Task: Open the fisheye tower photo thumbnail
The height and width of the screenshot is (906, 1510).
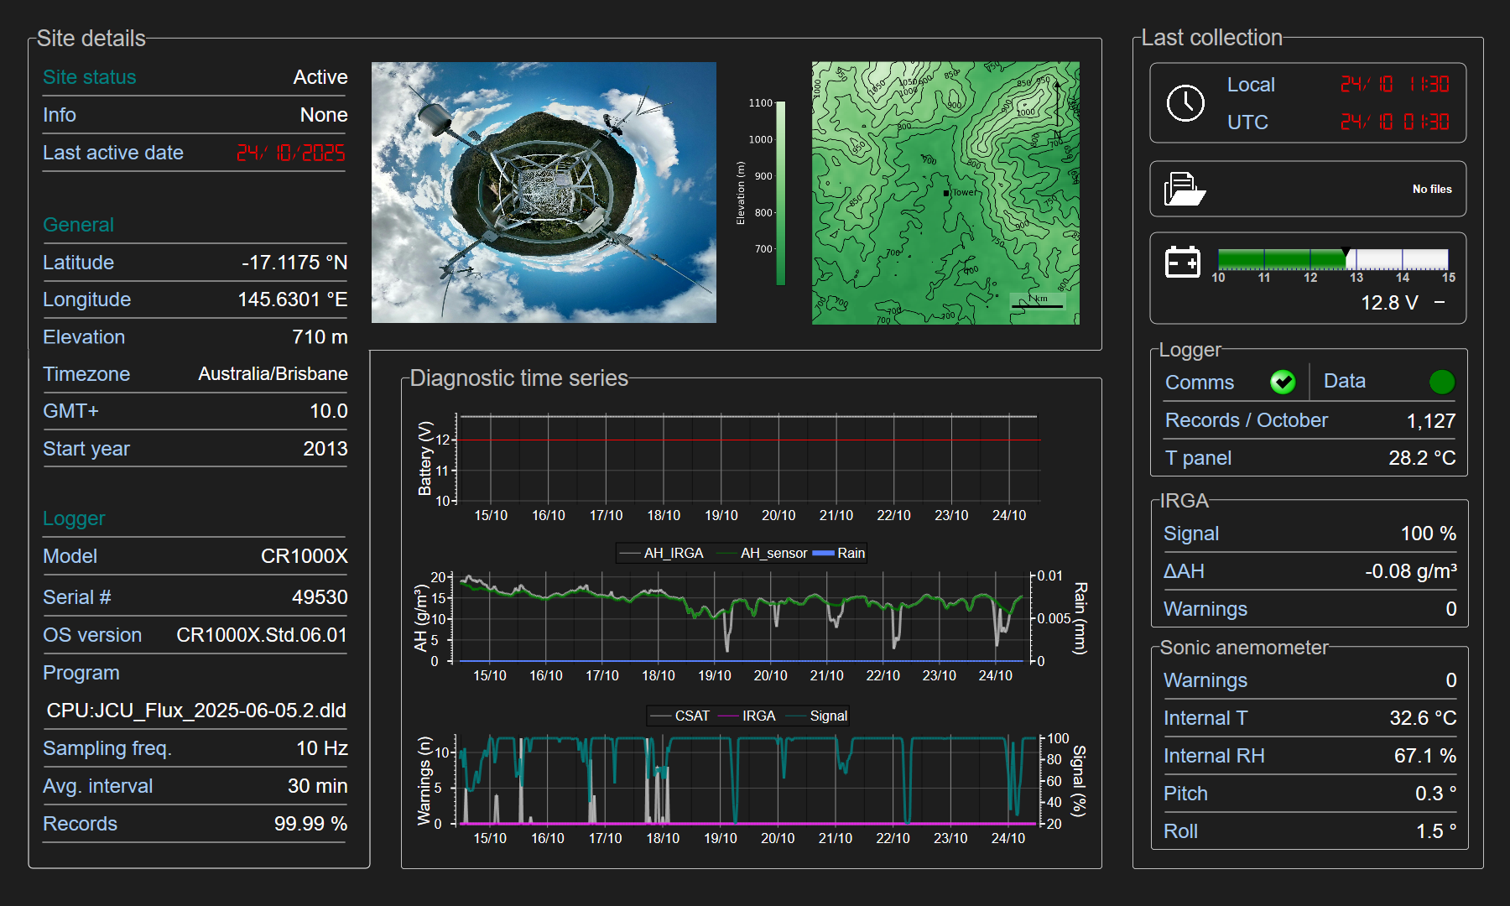Action: tap(544, 192)
